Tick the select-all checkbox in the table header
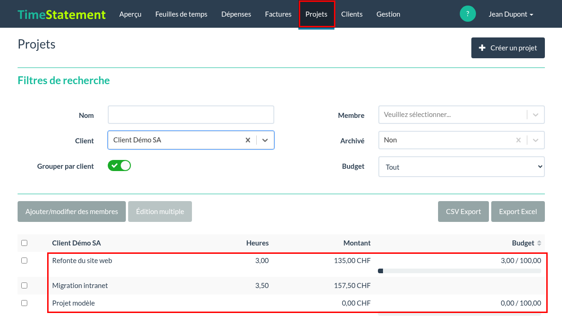 [x=25, y=243]
